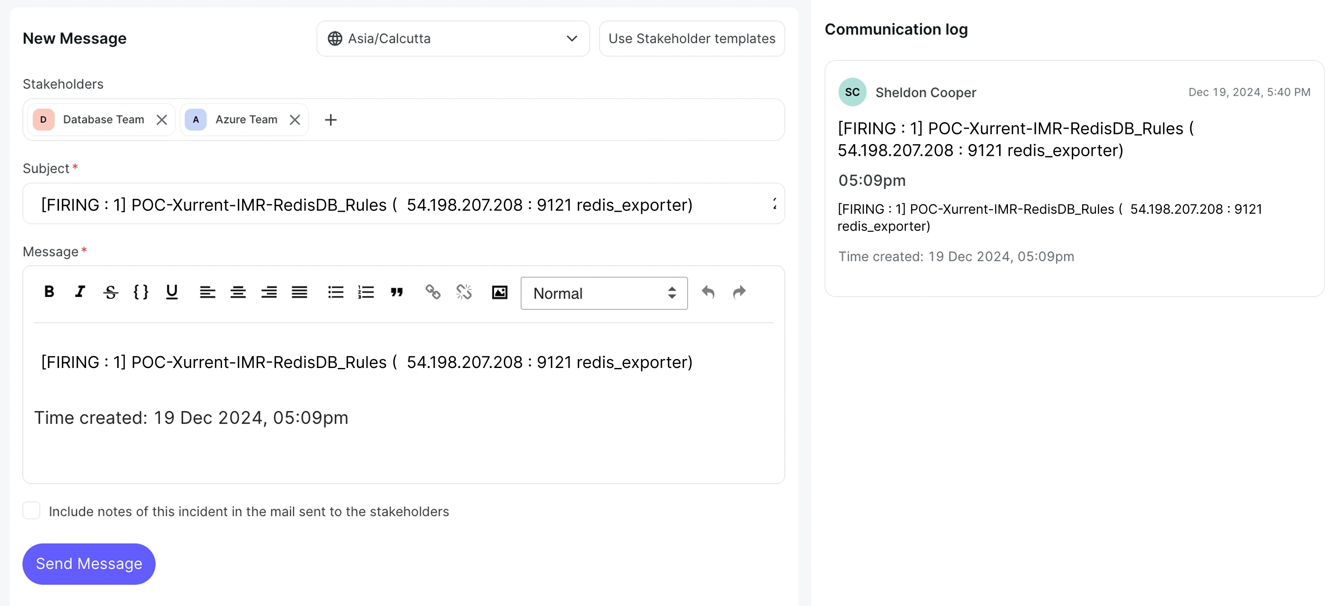Apply italic formatting to text

pyautogui.click(x=80, y=292)
